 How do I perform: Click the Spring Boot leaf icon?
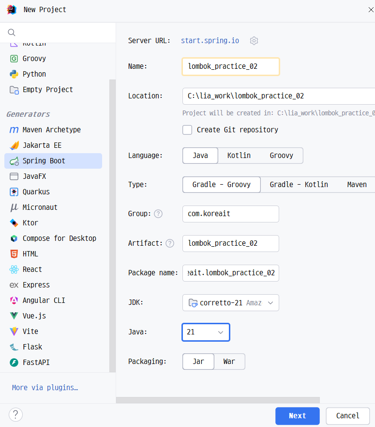[14, 161]
